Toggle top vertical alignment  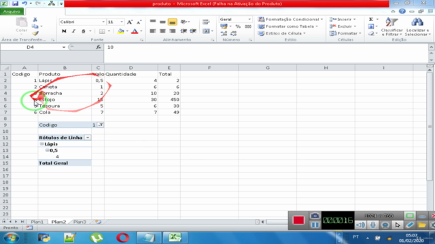click(x=153, y=21)
